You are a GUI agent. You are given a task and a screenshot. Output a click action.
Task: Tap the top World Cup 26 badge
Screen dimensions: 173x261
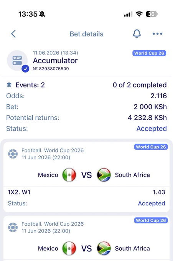point(149,53)
